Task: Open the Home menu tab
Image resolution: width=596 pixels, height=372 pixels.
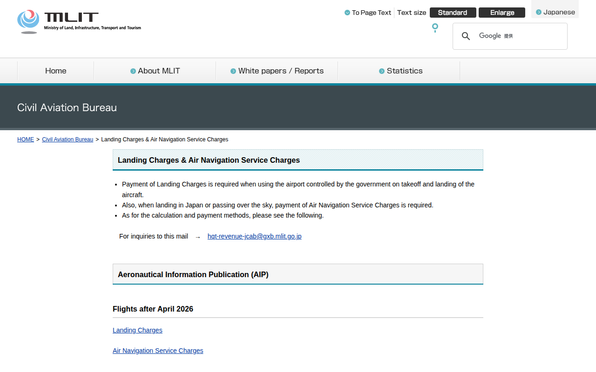Action: point(56,71)
